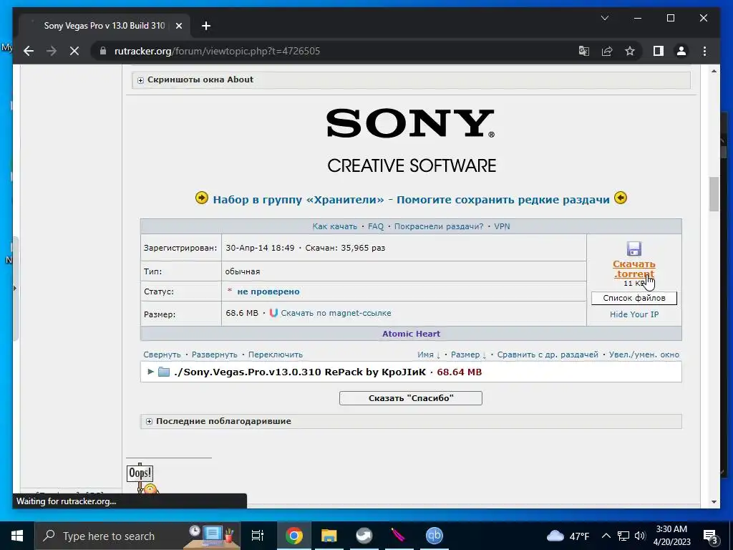Image resolution: width=733 pixels, height=550 pixels.
Task: Click the scrollbar up arrow
Action: [x=714, y=71]
